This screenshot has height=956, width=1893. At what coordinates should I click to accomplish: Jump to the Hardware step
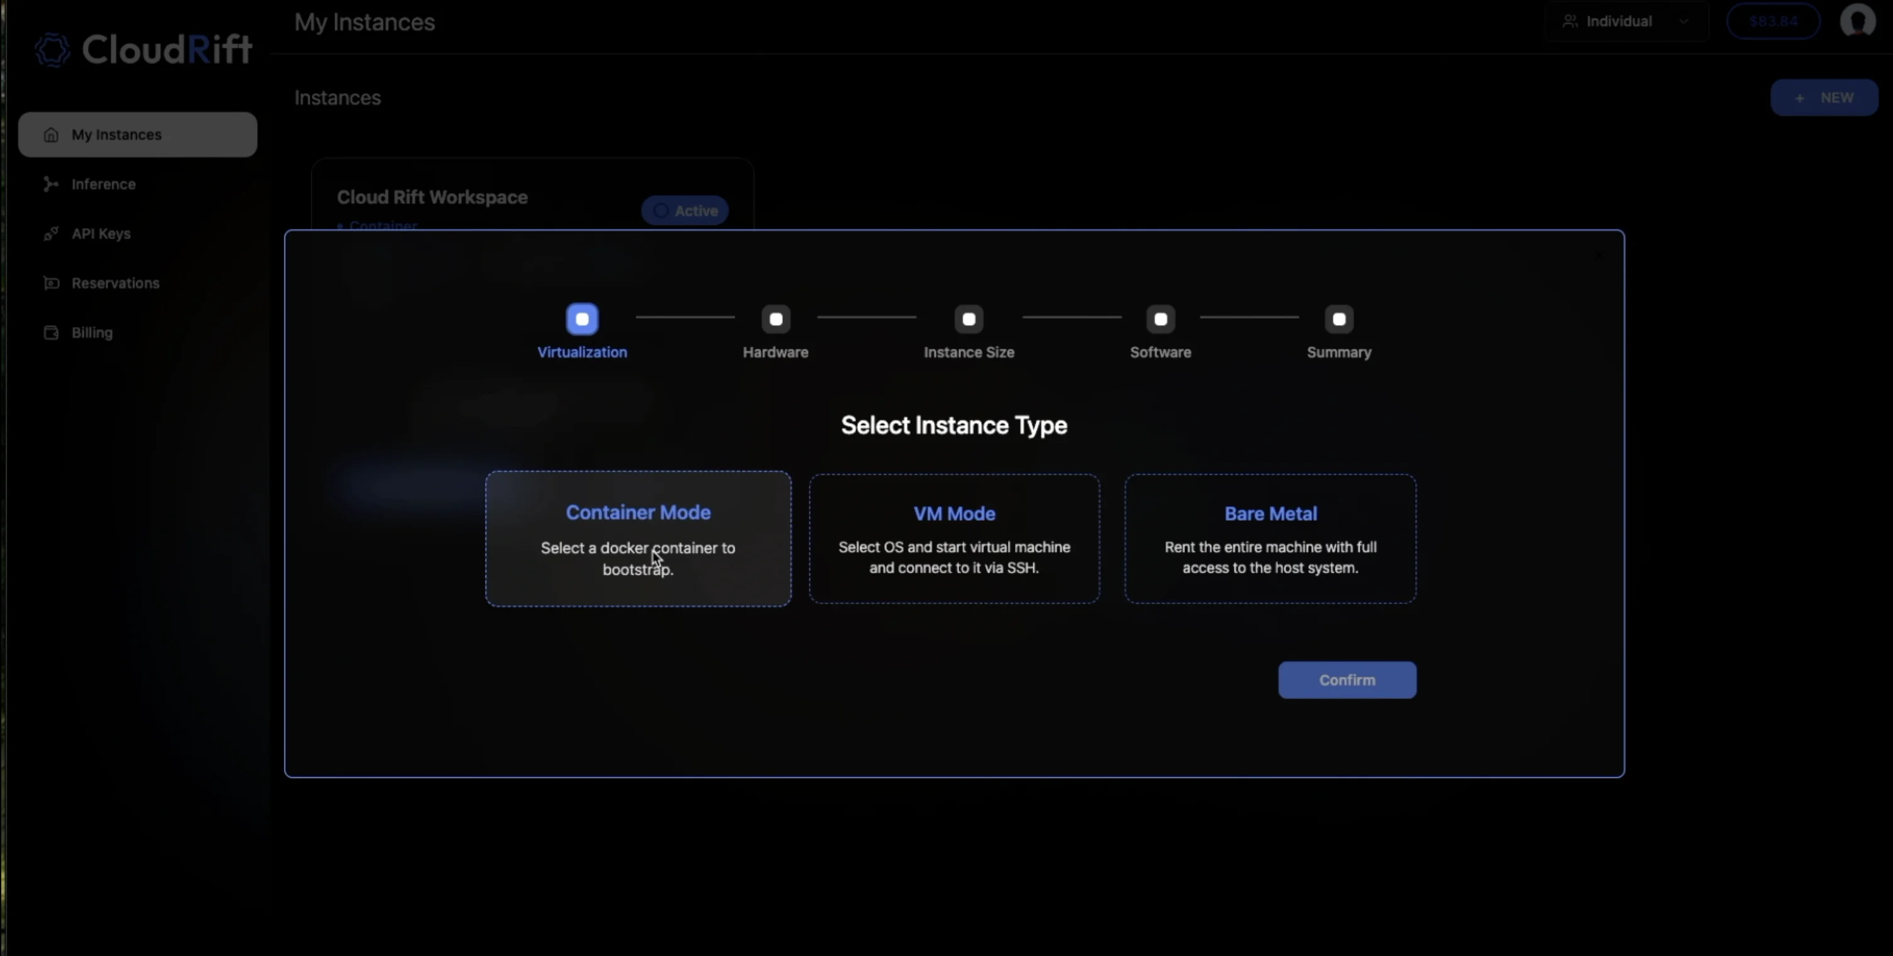coord(775,320)
